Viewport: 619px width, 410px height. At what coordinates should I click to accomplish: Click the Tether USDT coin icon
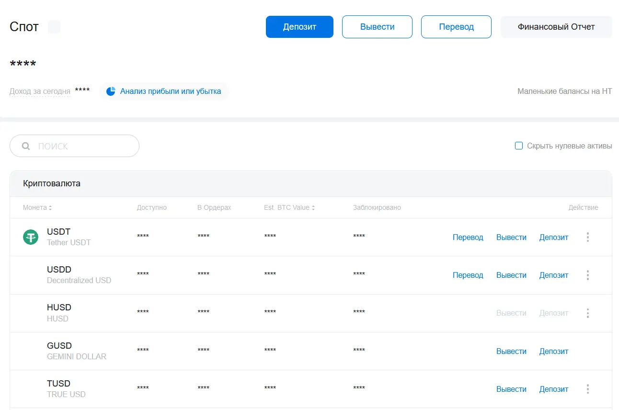31,237
